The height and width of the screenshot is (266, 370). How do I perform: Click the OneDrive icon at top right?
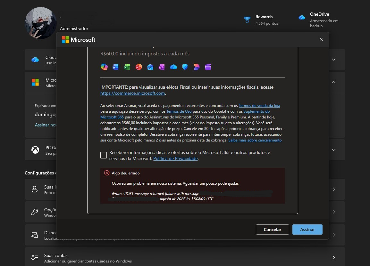point(302,17)
